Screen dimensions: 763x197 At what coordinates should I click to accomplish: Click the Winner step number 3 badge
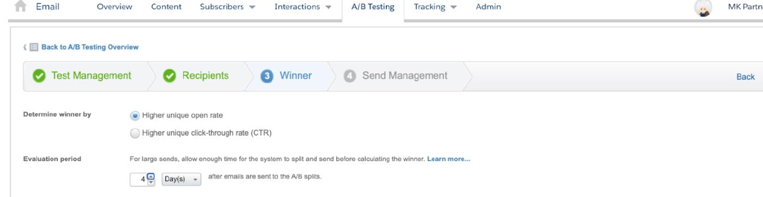266,76
